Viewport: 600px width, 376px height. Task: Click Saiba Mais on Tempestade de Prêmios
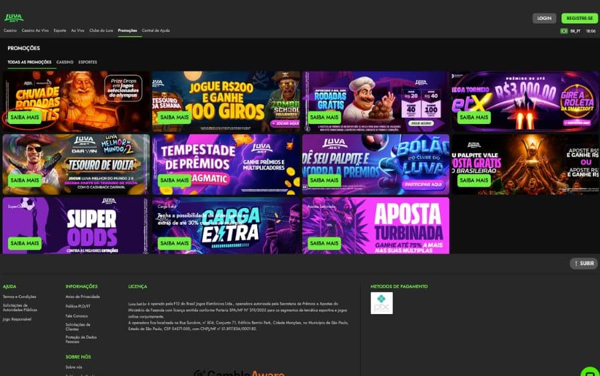tap(174, 180)
